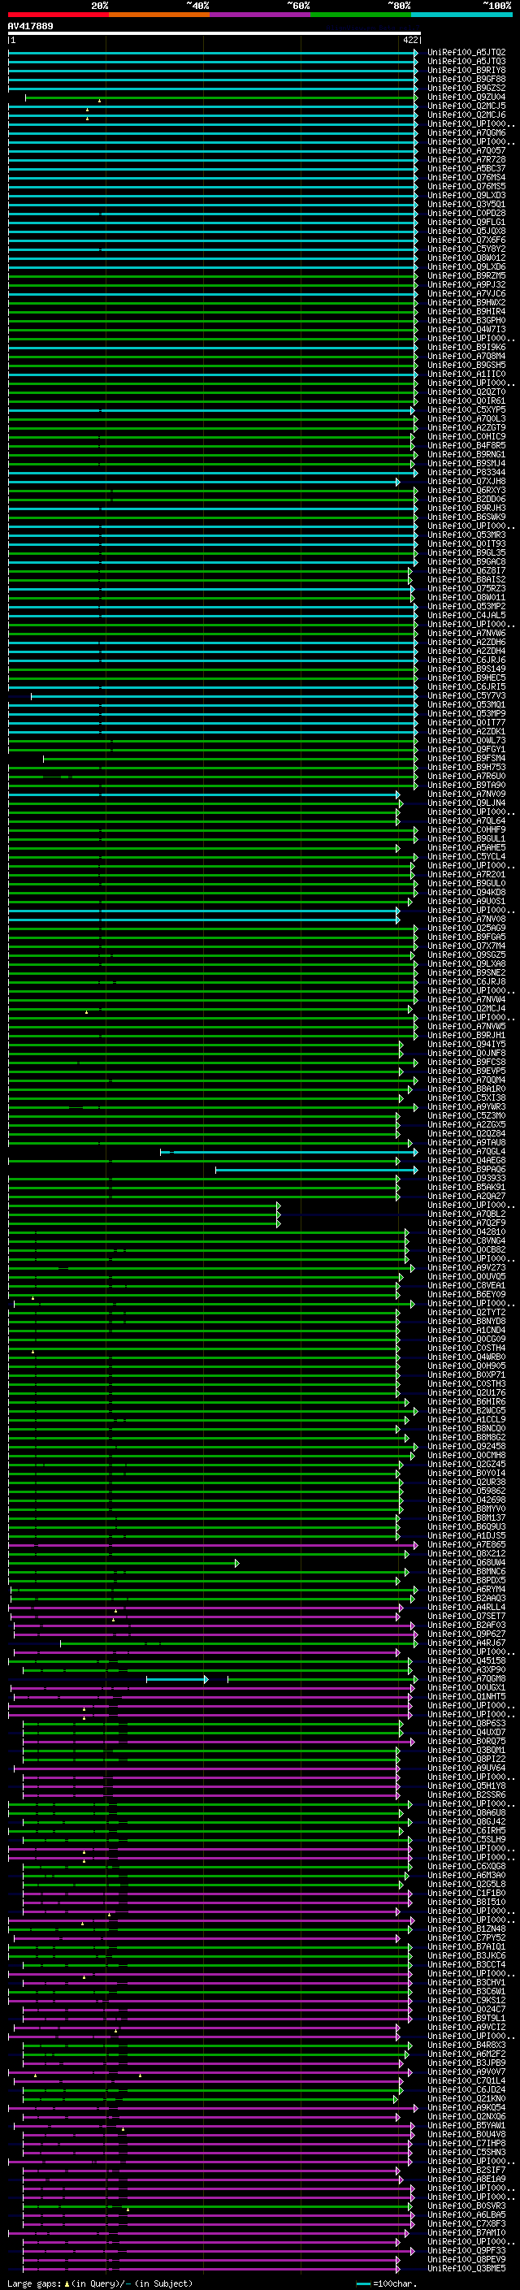Select the UniRef100_A1CND4 label
This screenshot has height=2290, width=520.
(x=466, y=1331)
